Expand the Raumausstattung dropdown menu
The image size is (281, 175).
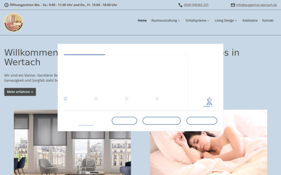point(165,21)
